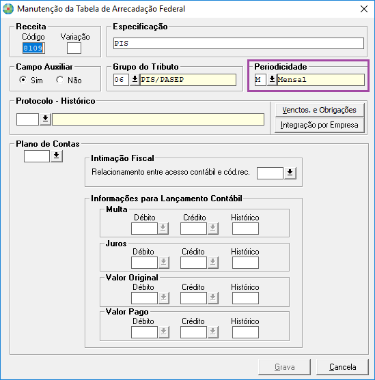Click the Multa Débito lookup arrow
Viewport: 375px width, 380px height.
coord(163,229)
